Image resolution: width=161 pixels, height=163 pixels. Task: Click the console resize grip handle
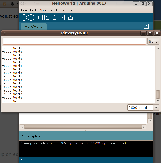click(x=86, y=131)
